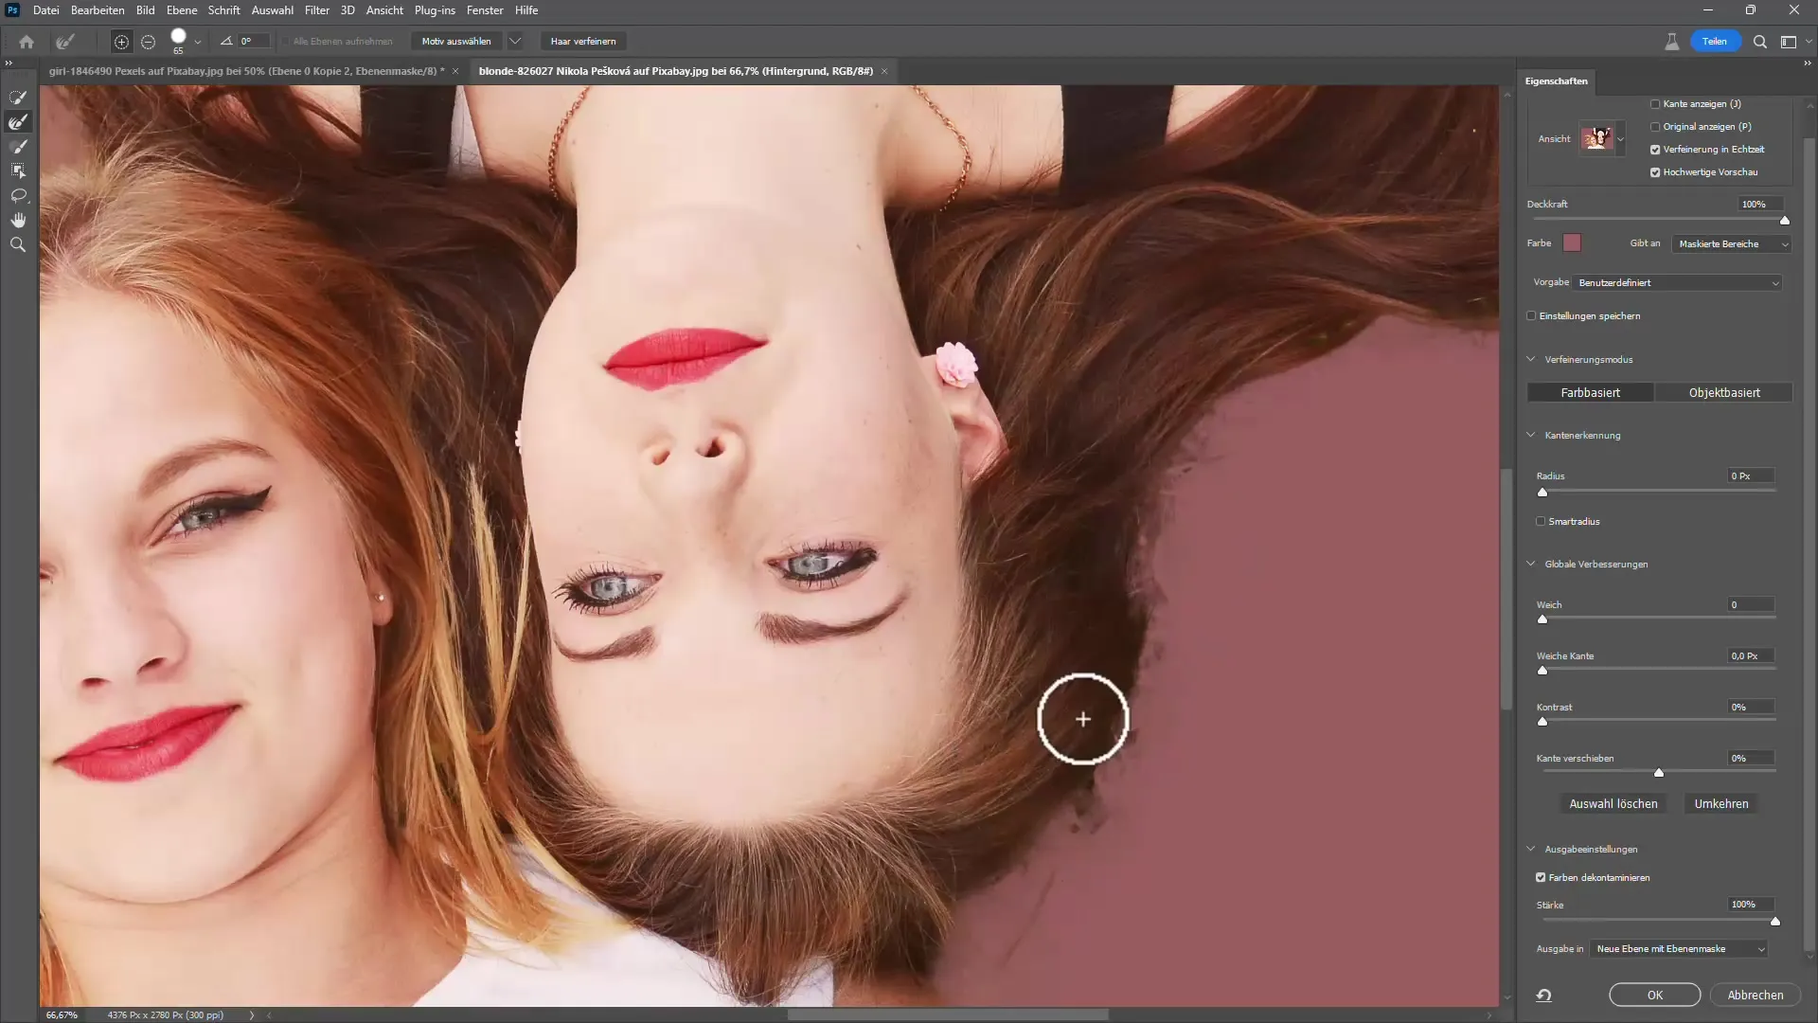Collapse the Kantenerkennung section
Image resolution: width=1818 pixels, height=1023 pixels.
click(1531, 436)
